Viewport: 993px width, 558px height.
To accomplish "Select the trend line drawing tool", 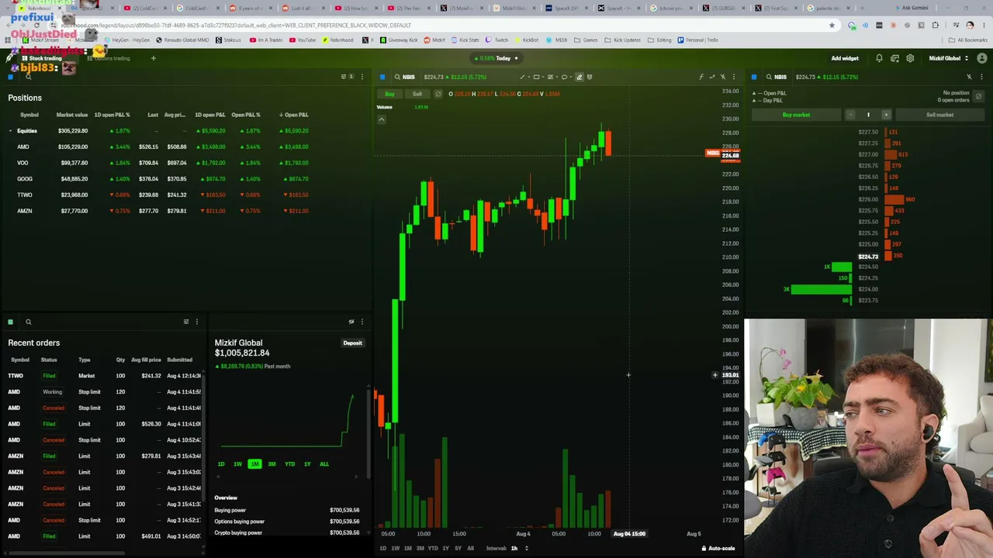I will [x=522, y=77].
